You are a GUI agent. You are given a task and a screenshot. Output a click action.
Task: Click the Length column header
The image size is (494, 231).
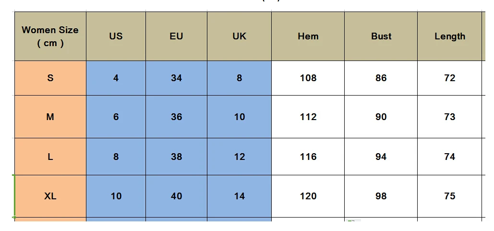pos(449,36)
